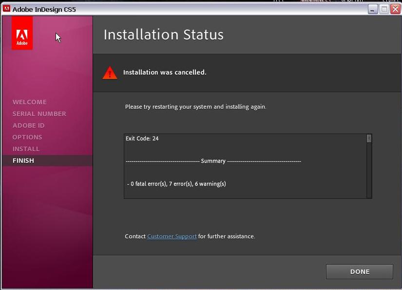Open the Customer Support link

click(x=172, y=236)
